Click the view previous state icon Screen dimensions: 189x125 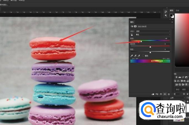click(157, 94)
